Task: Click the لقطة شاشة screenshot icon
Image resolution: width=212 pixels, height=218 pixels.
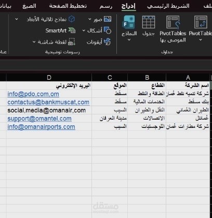Action: pyautogui.click(x=72, y=42)
